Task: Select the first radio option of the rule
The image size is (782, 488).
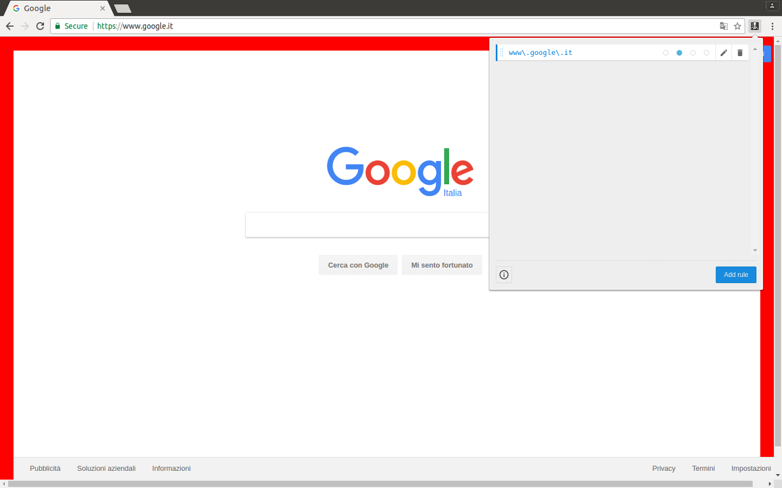Action: point(666,53)
